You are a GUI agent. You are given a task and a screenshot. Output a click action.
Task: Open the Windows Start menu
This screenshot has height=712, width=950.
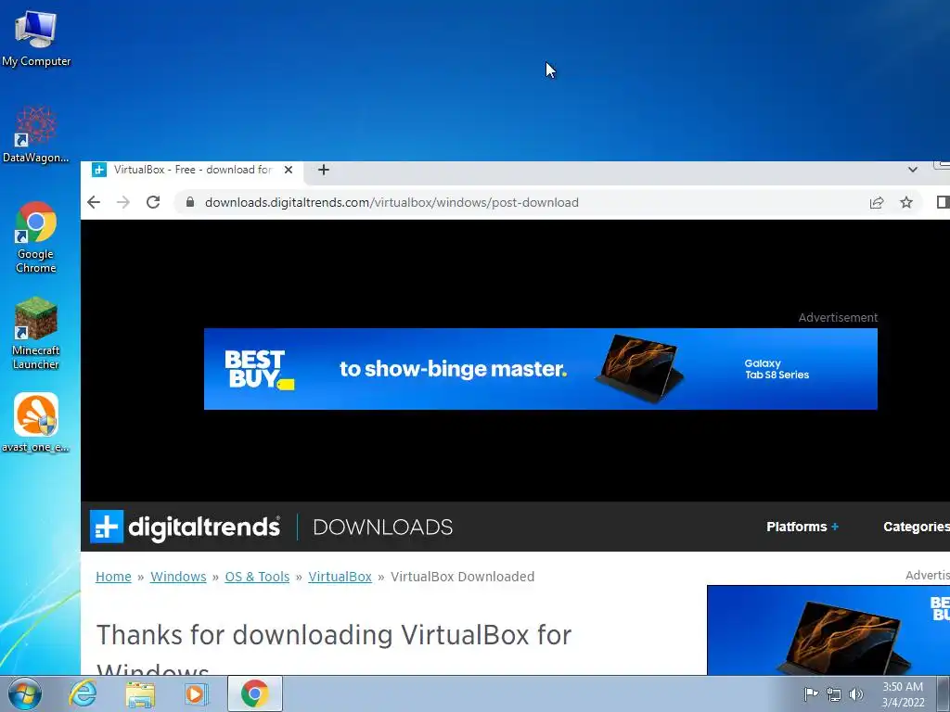[25, 693]
